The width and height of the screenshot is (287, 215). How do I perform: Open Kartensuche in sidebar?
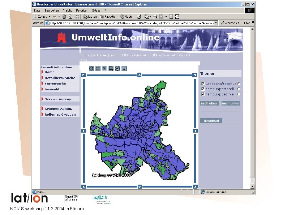pyautogui.click(x=55, y=83)
